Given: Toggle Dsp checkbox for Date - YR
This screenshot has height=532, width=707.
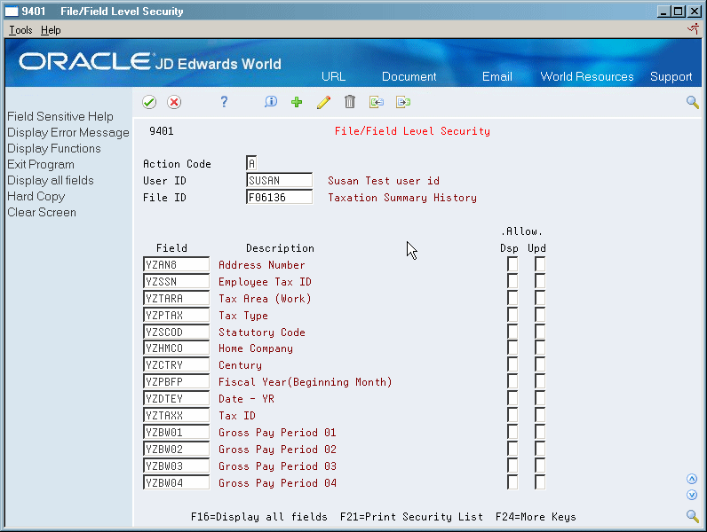Looking at the screenshot, I should tap(512, 398).
